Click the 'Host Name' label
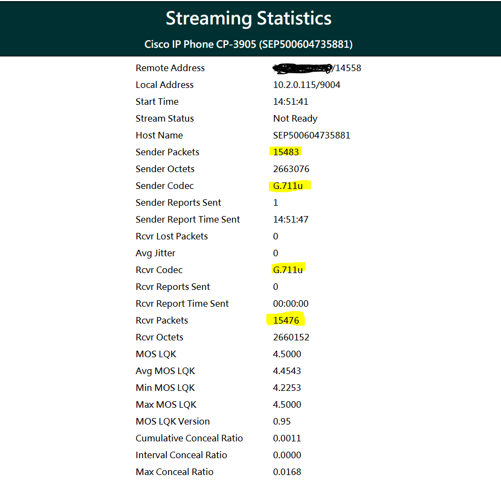 [x=159, y=135]
